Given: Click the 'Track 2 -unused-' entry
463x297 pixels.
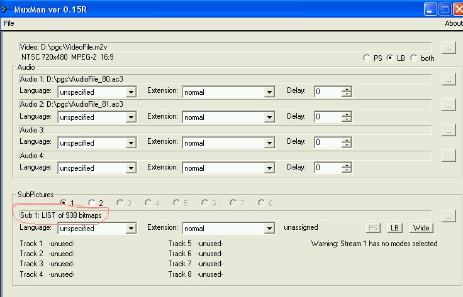Looking at the screenshot, I should [x=47, y=254].
